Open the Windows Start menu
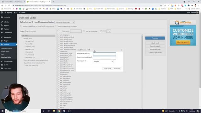Screen dimensions: 201x113 coord(3,111)
